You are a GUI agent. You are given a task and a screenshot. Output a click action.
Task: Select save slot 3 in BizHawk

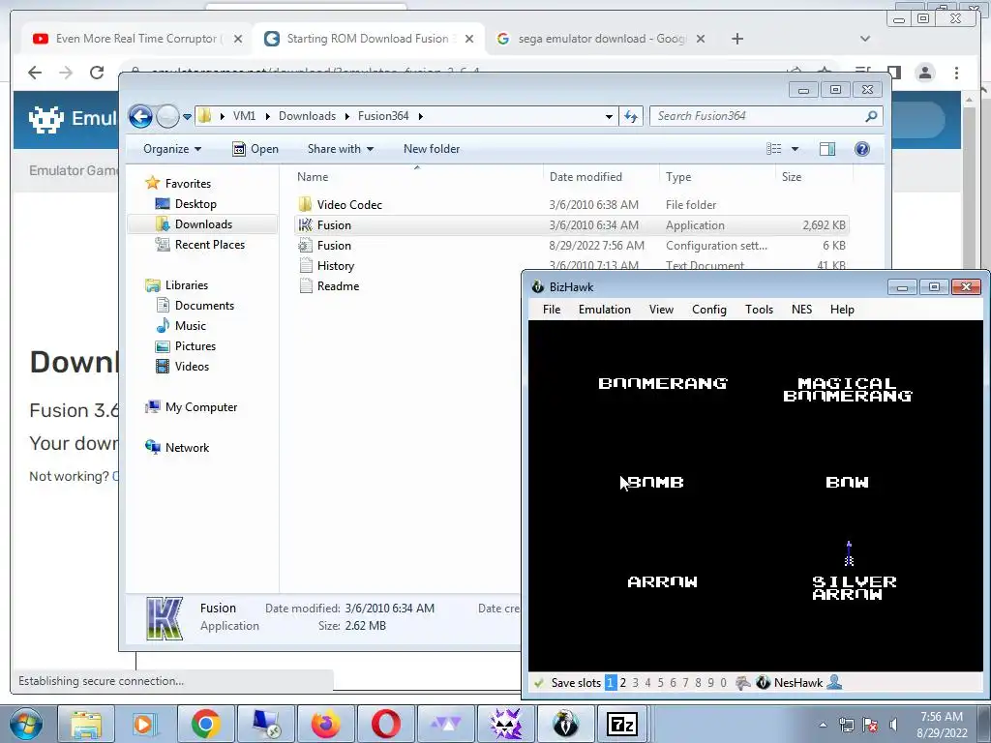635,683
